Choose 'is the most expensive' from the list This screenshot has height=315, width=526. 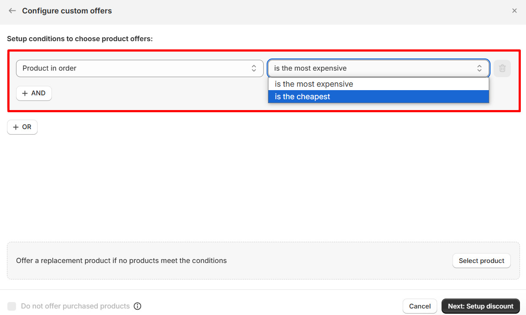click(314, 84)
